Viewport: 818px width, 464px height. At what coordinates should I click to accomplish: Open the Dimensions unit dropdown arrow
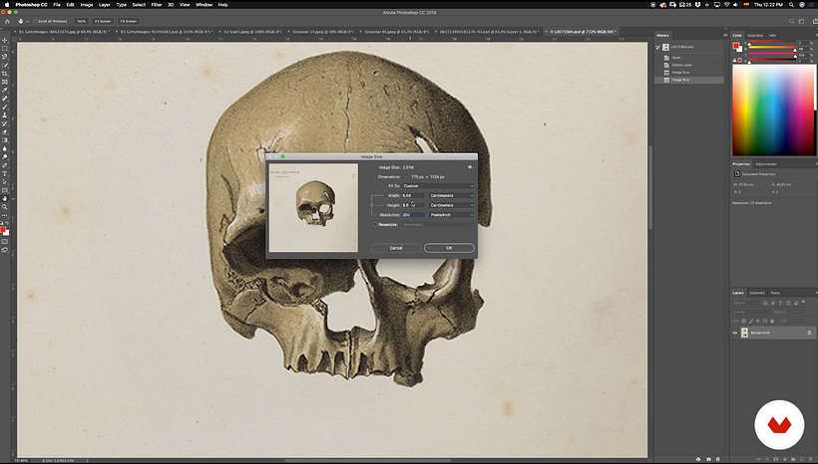point(406,176)
